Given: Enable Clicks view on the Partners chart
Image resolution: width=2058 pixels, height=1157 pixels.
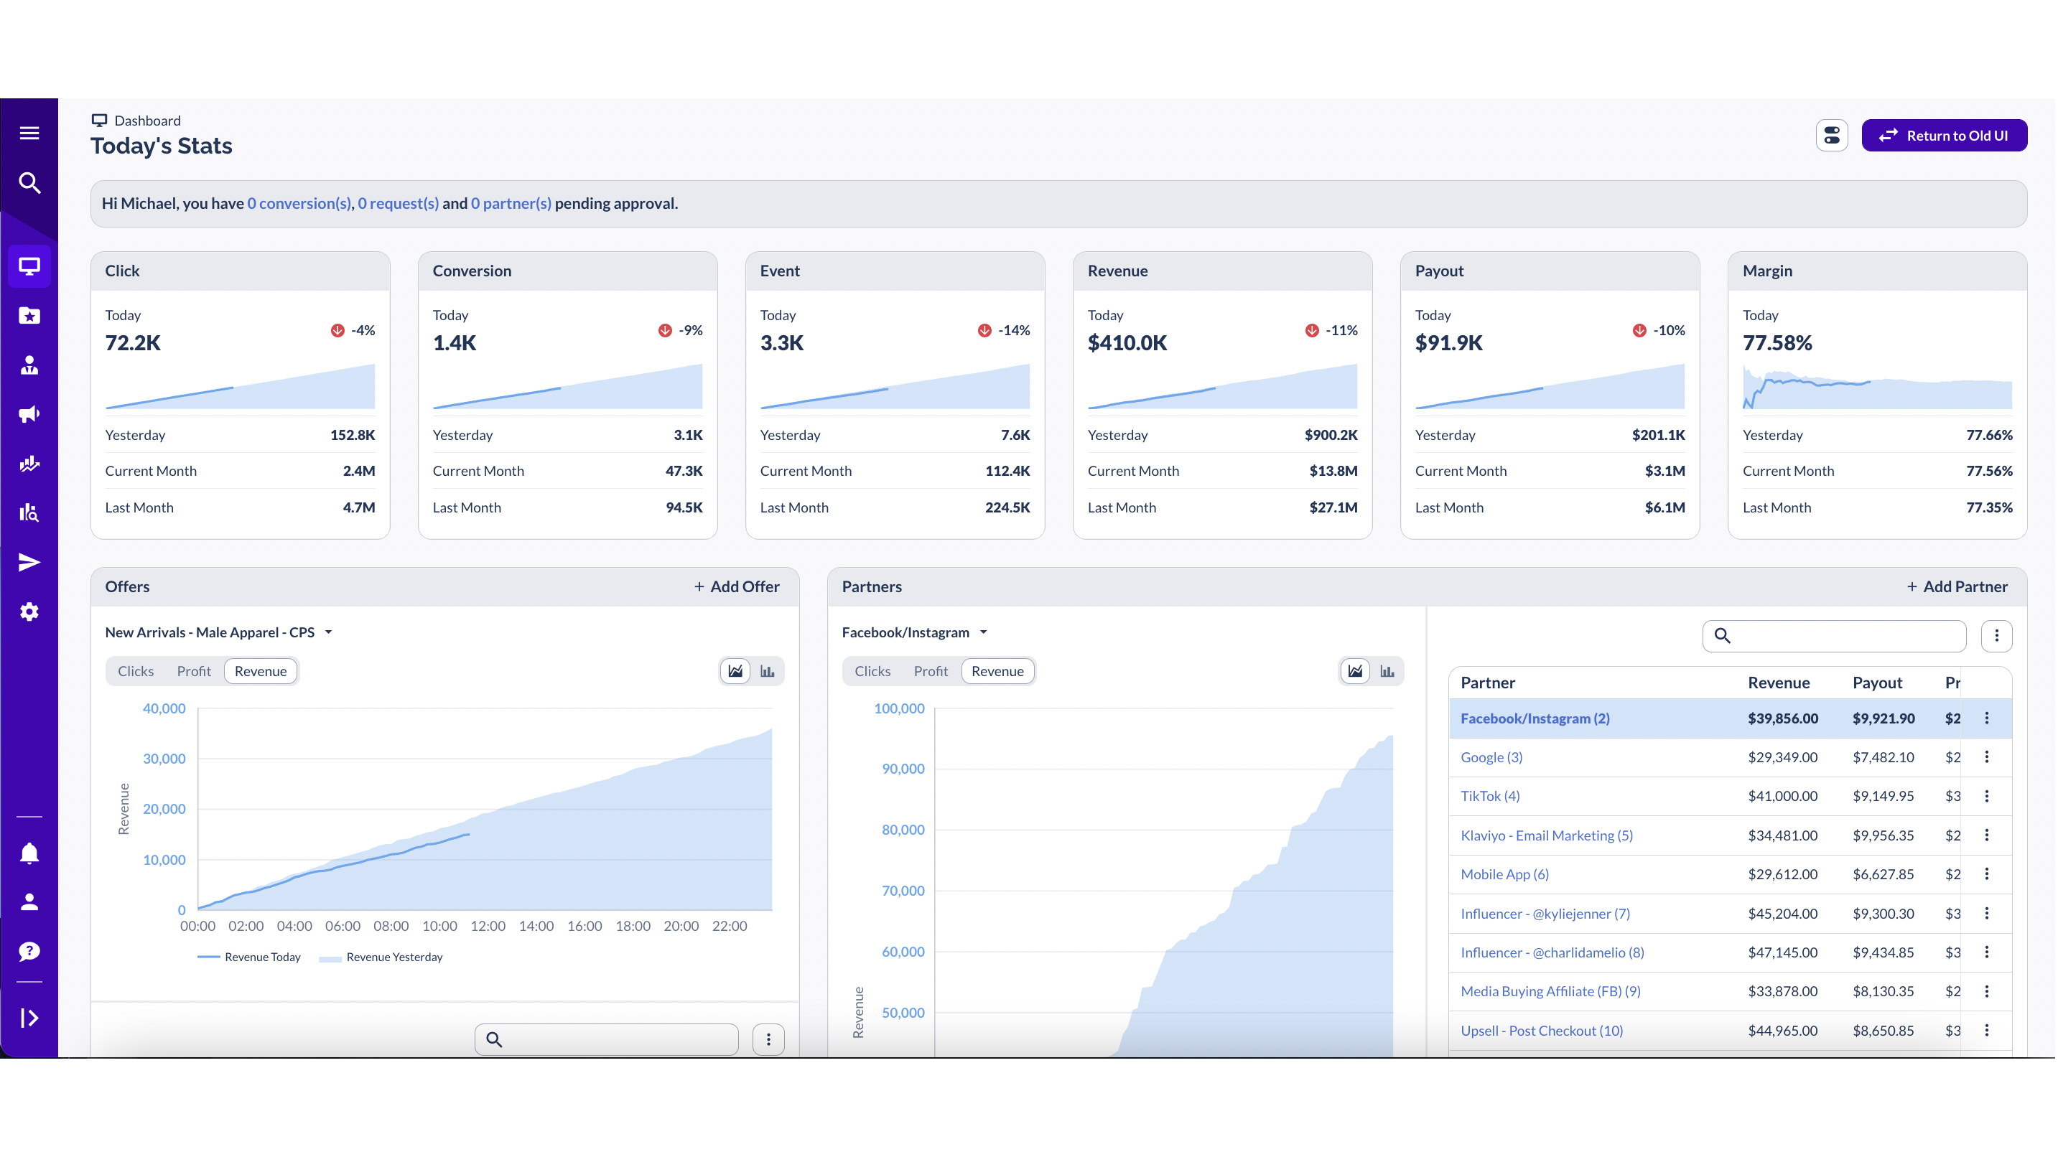Looking at the screenshot, I should 872,670.
